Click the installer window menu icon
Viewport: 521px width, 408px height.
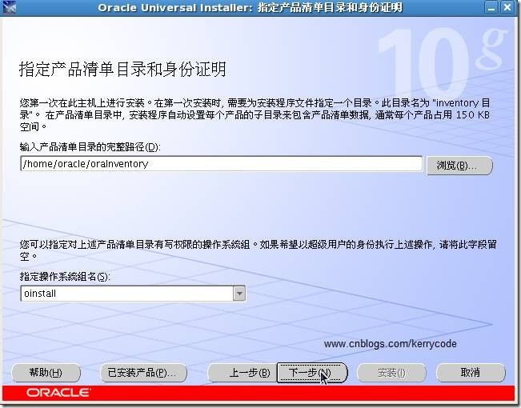[9, 7]
